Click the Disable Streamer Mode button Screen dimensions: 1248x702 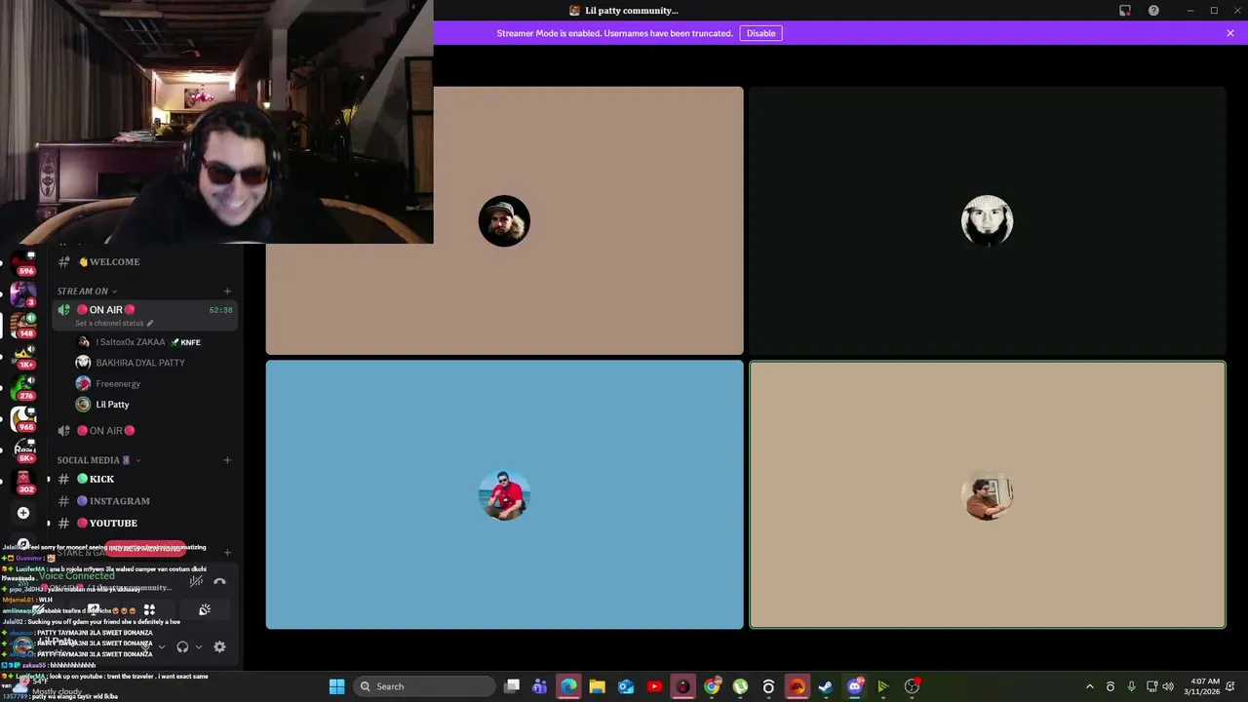pos(761,33)
